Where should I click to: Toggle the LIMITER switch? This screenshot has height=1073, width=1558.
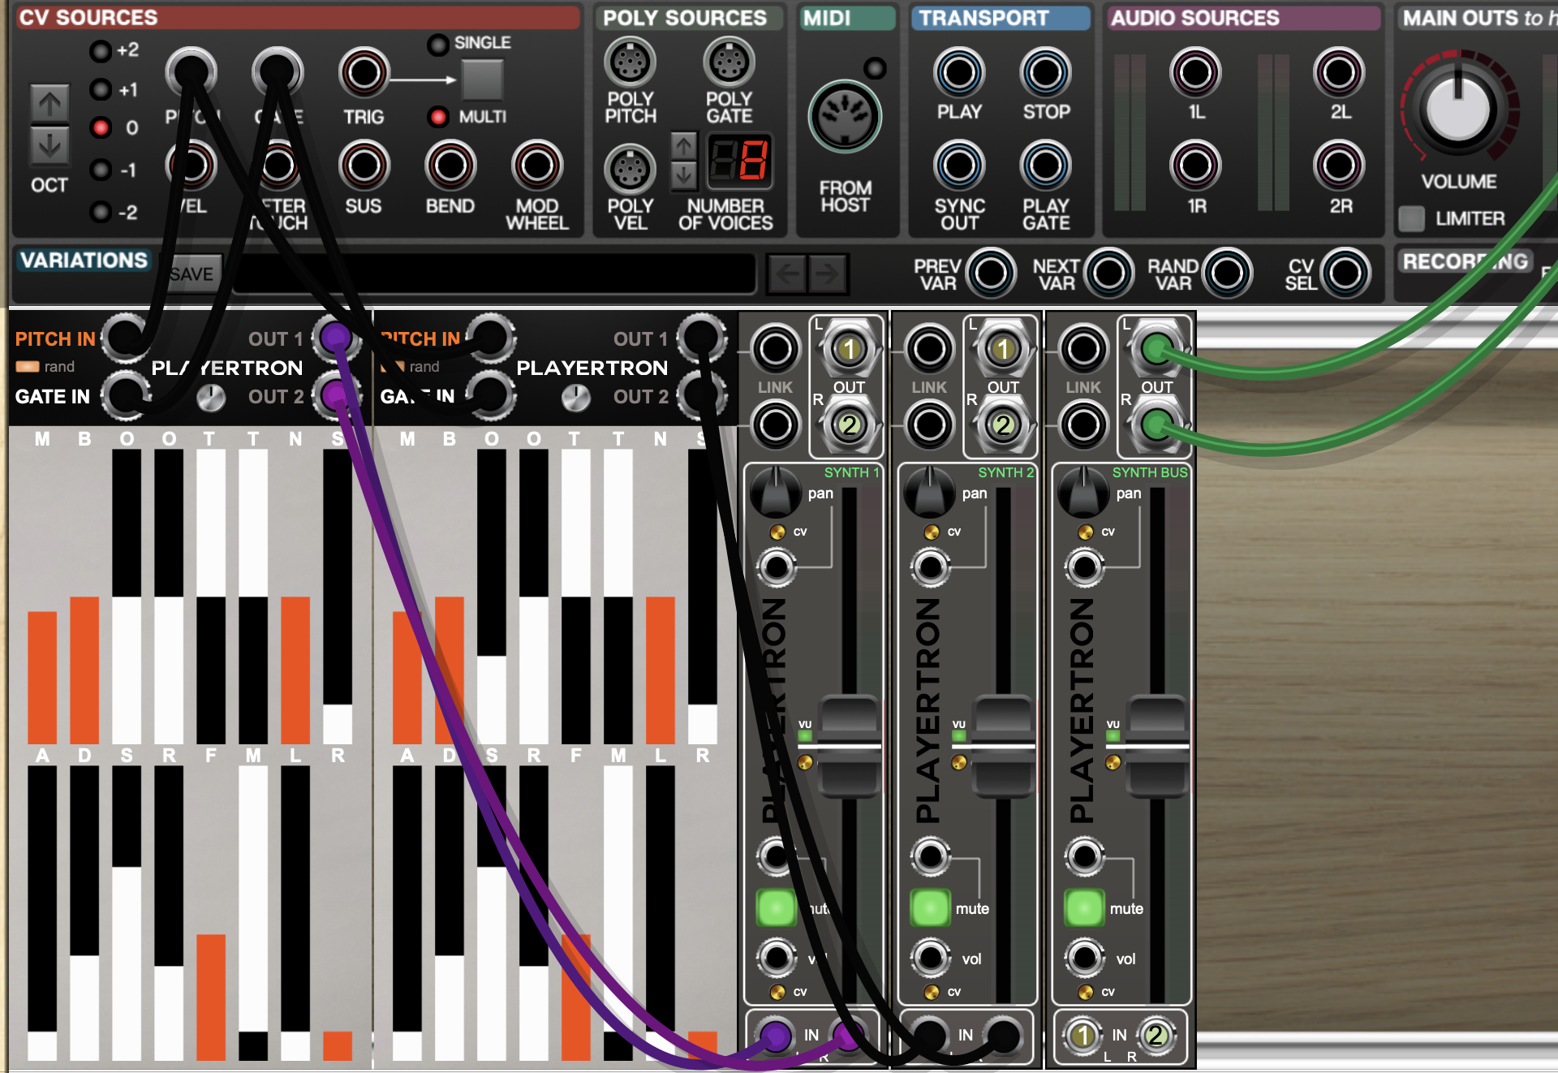coord(1411,218)
